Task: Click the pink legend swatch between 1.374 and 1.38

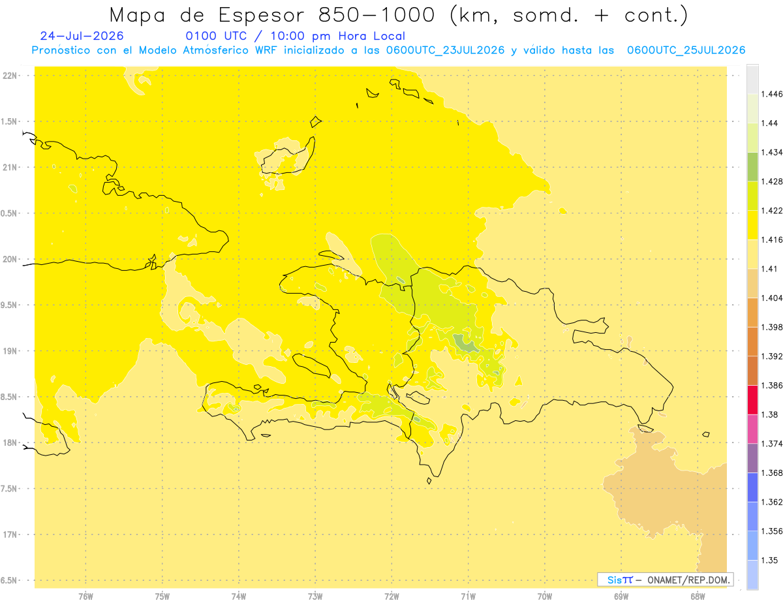Action: coord(752,429)
